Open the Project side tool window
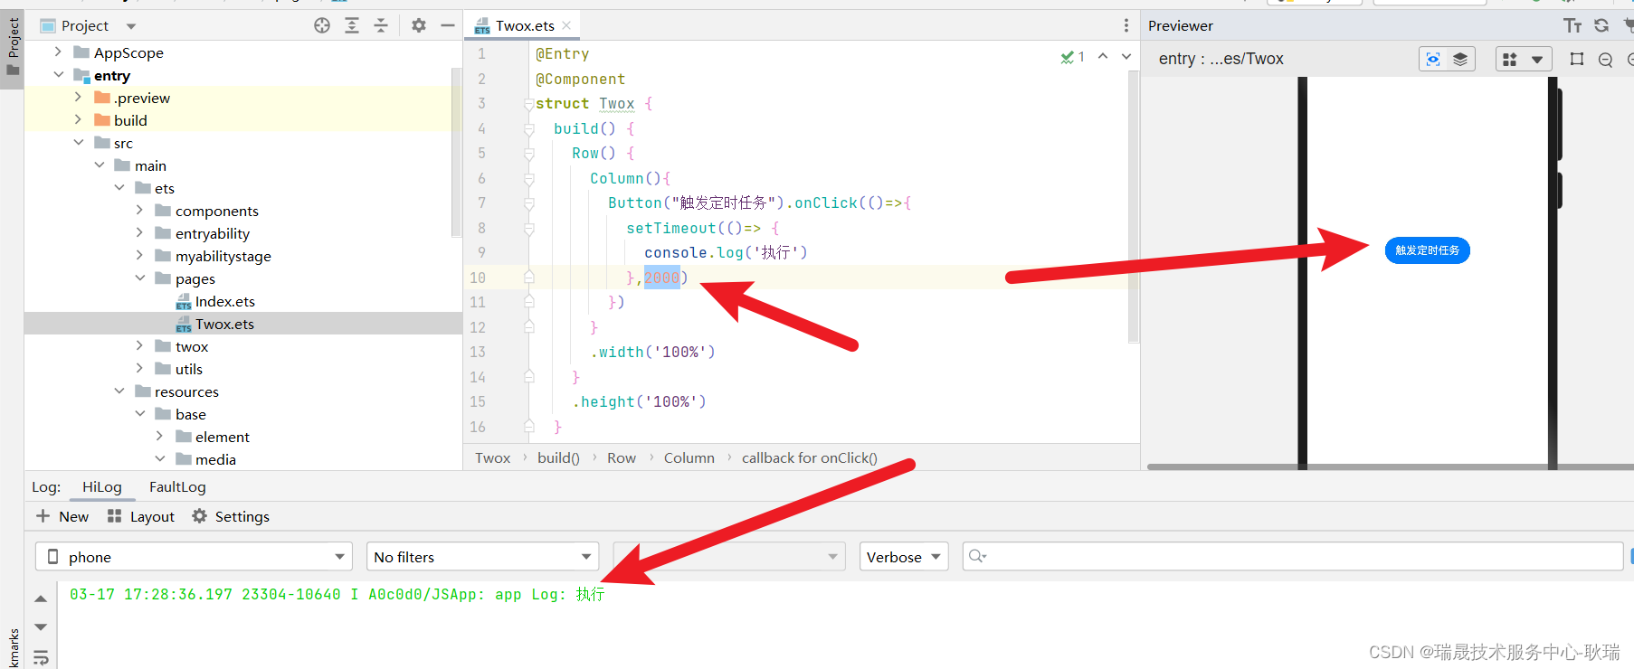1634x669 pixels. (x=13, y=48)
